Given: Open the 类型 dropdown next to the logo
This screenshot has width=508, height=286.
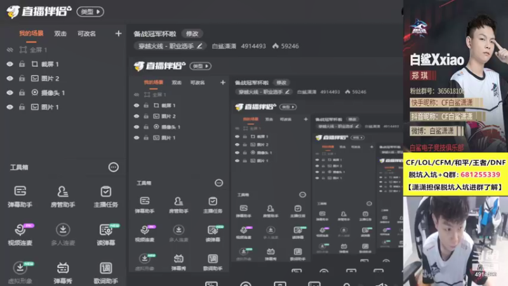Looking at the screenshot, I should (90, 11).
